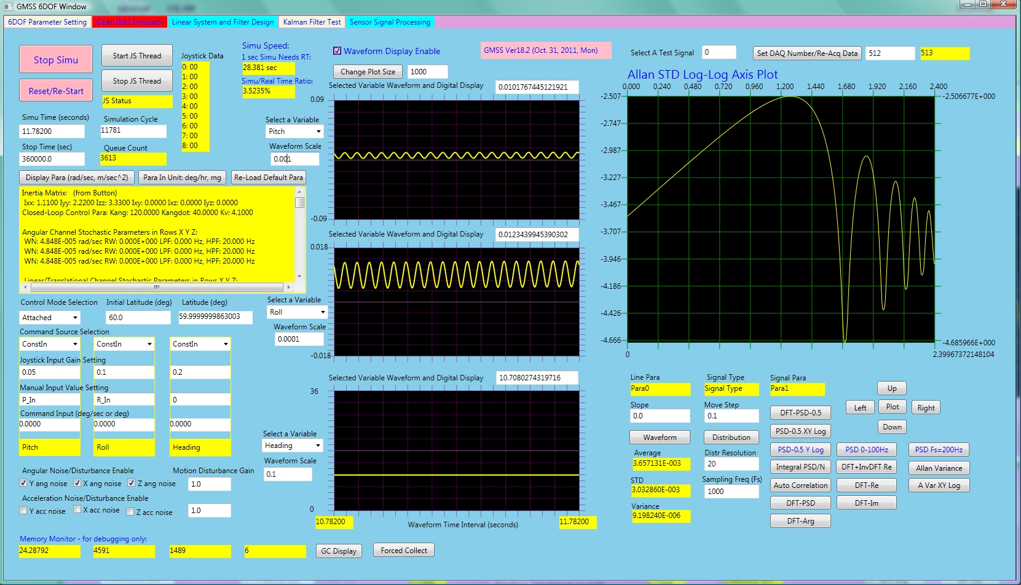
Task: Enable the X acc noise checkbox
Action: (x=77, y=509)
